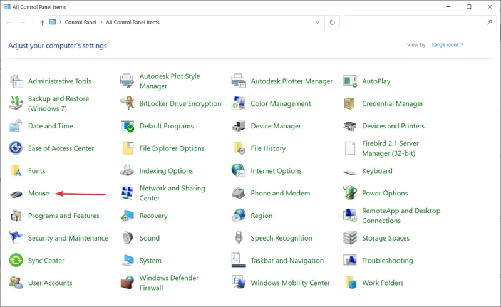Click the search magnifier icon
Screen dimensions: 501x307
[x=490, y=23]
